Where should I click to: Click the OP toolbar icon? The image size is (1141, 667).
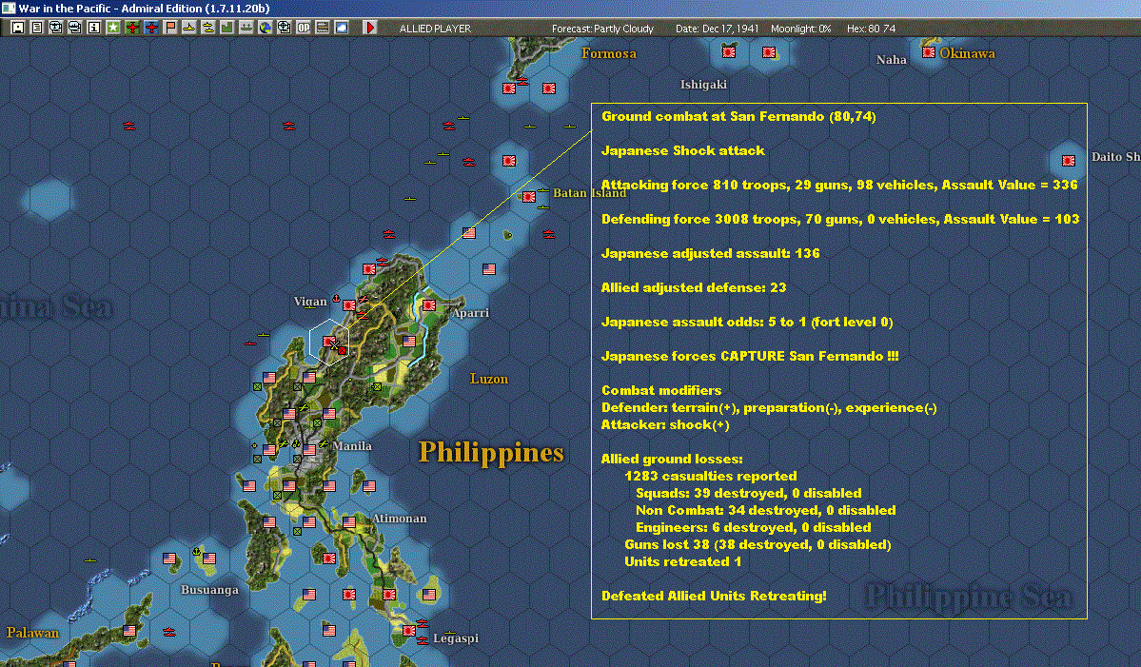tap(303, 28)
